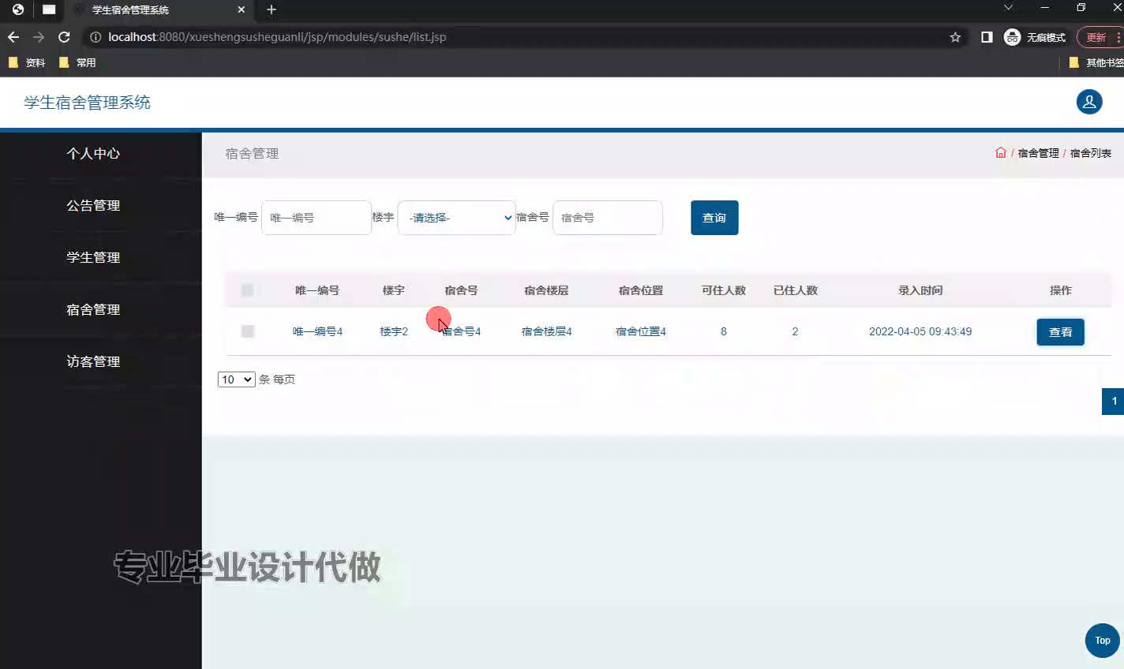Focus the 唯一编号 input field
The width and height of the screenshot is (1124, 669).
point(317,218)
